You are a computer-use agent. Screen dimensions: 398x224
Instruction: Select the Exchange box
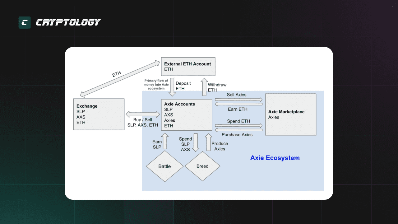[99, 114]
